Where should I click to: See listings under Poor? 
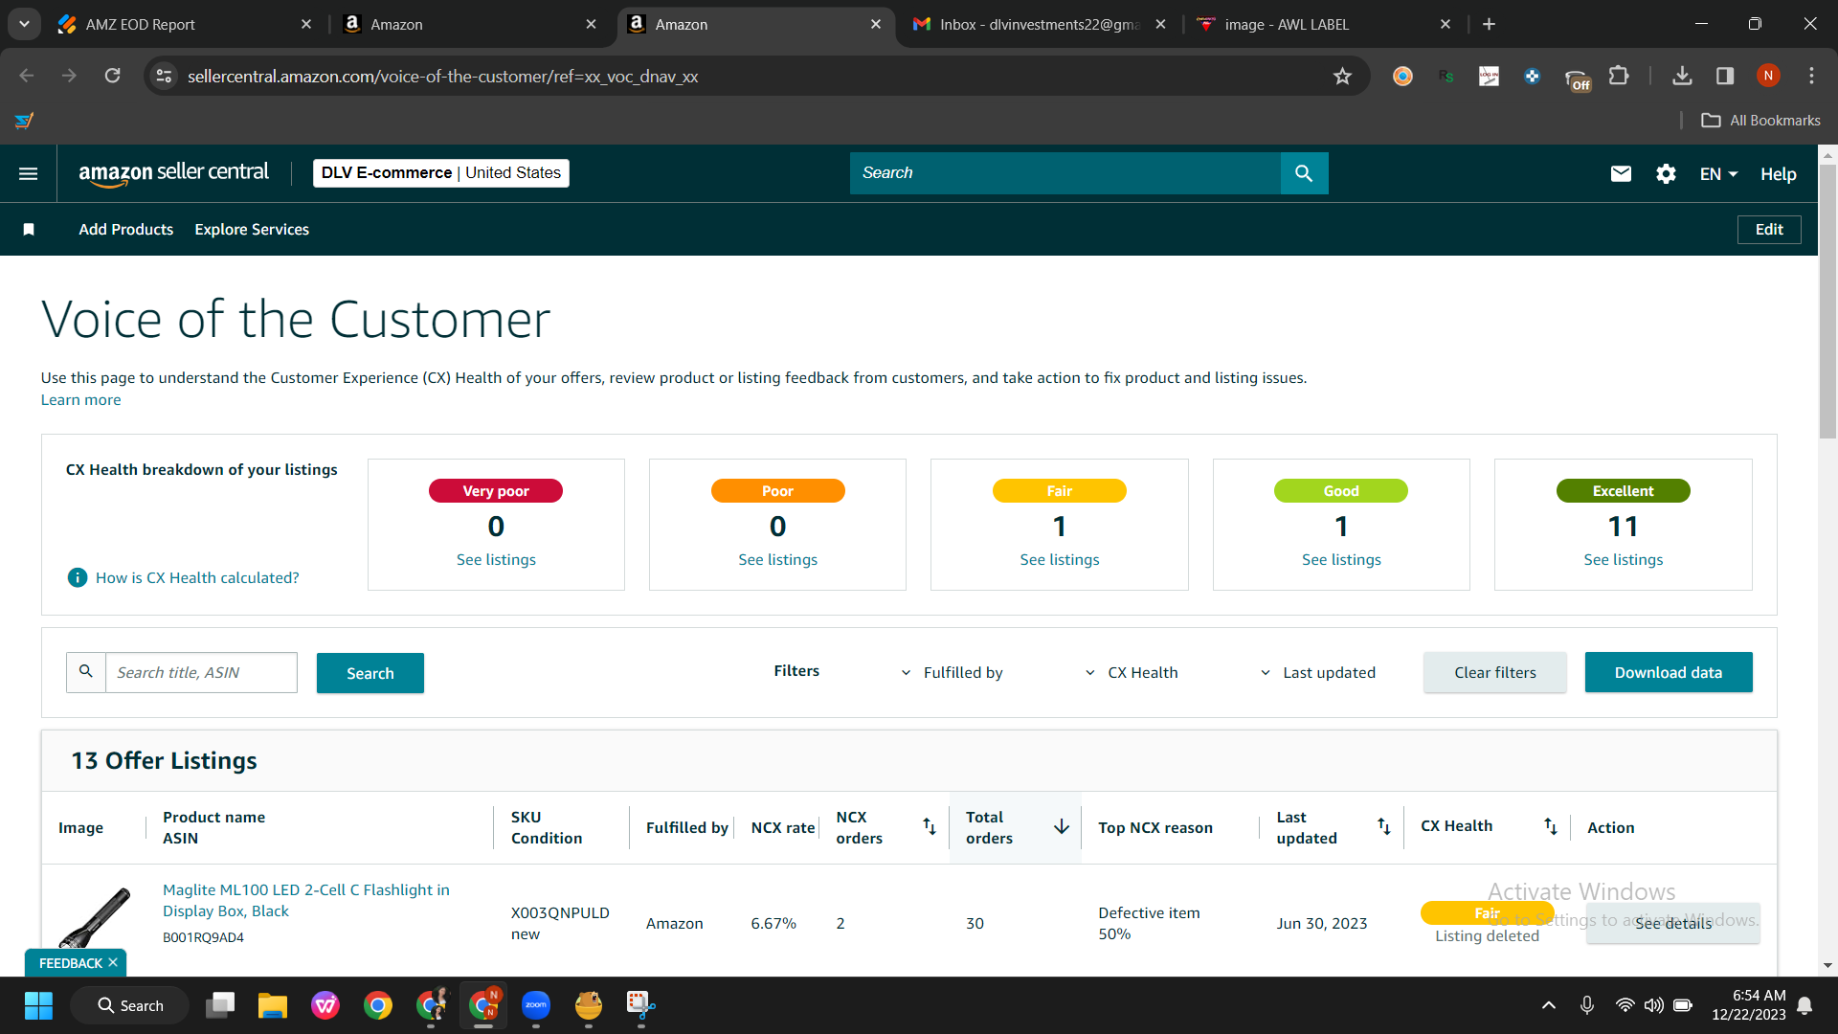click(x=778, y=560)
